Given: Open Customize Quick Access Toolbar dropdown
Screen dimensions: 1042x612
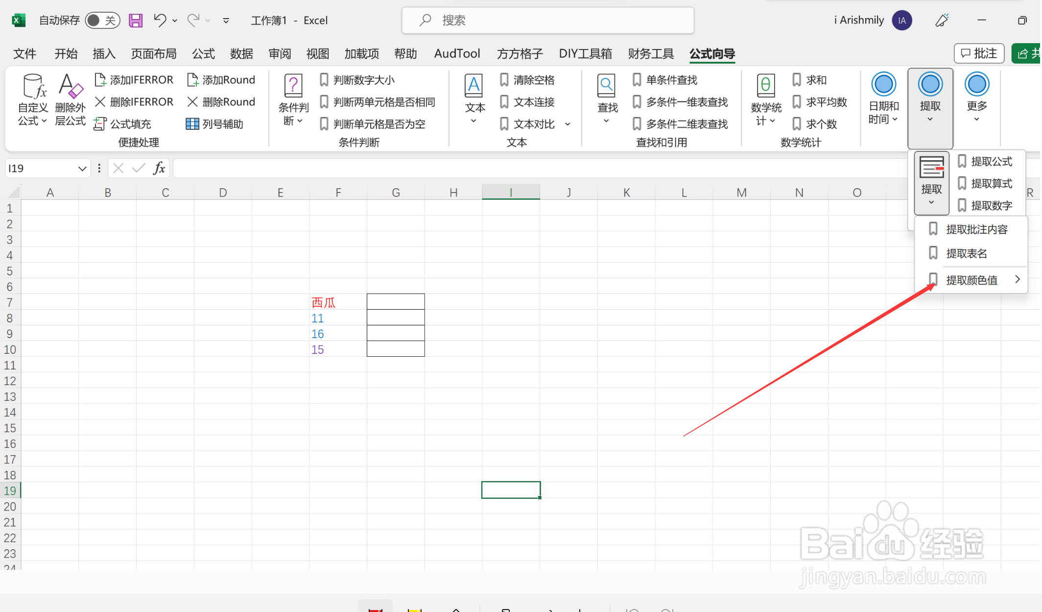Looking at the screenshot, I should click(x=226, y=21).
